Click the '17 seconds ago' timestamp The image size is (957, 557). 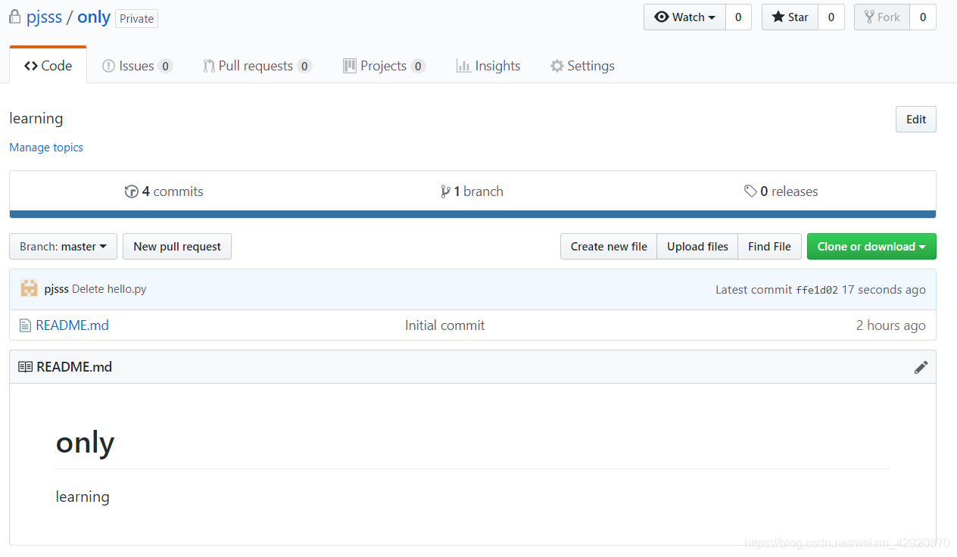[x=884, y=290]
